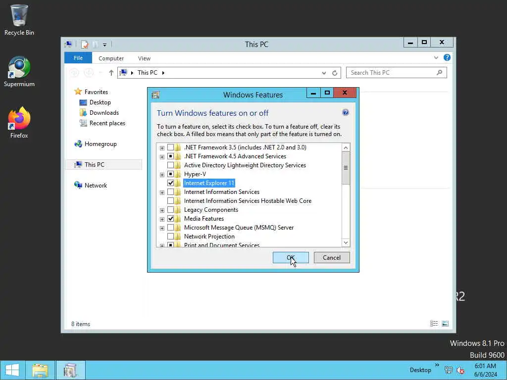Check Microsoft Message Queue (MSMQ) Server checkbox

pyautogui.click(x=170, y=228)
